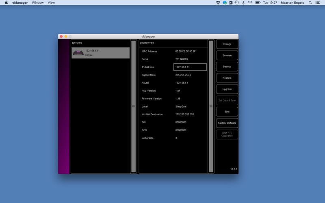Click the v1.4.1 version label

tap(234, 169)
